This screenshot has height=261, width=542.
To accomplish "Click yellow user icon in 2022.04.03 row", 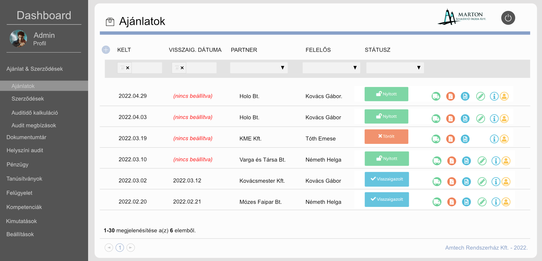I will 504,118.
